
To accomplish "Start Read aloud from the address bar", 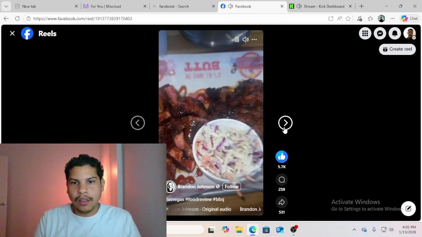I will click(x=340, y=18).
